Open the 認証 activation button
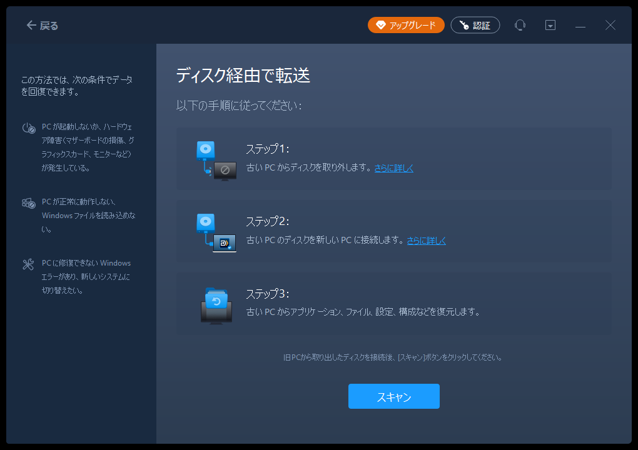The height and width of the screenshot is (450, 638). tap(475, 25)
